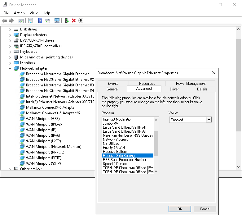Click the Cancel button
242x215 pixels.
tap(205, 209)
